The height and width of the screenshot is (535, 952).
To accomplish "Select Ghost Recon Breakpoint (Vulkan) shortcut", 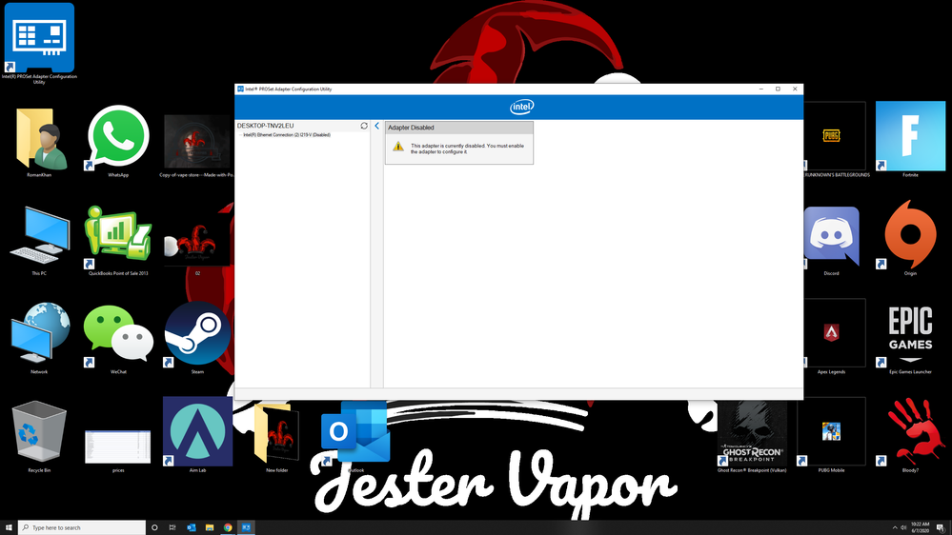I will point(752,436).
